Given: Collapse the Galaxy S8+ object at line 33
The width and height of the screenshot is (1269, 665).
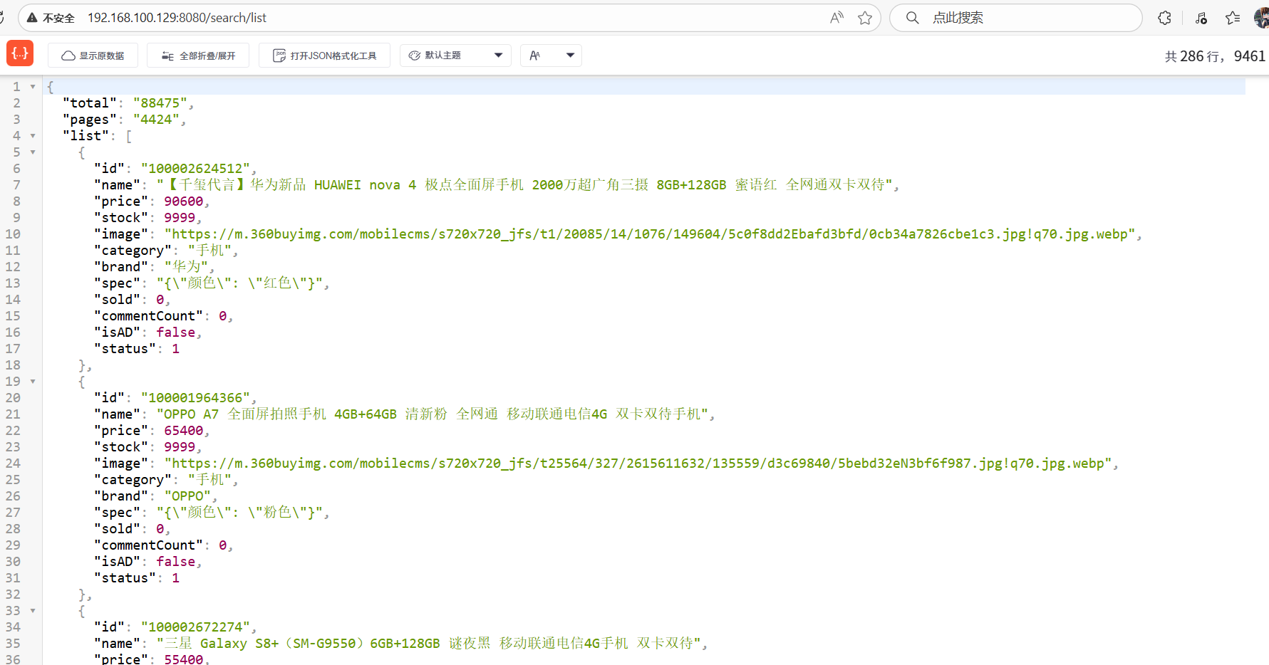Looking at the screenshot, I should click(33, 611).
